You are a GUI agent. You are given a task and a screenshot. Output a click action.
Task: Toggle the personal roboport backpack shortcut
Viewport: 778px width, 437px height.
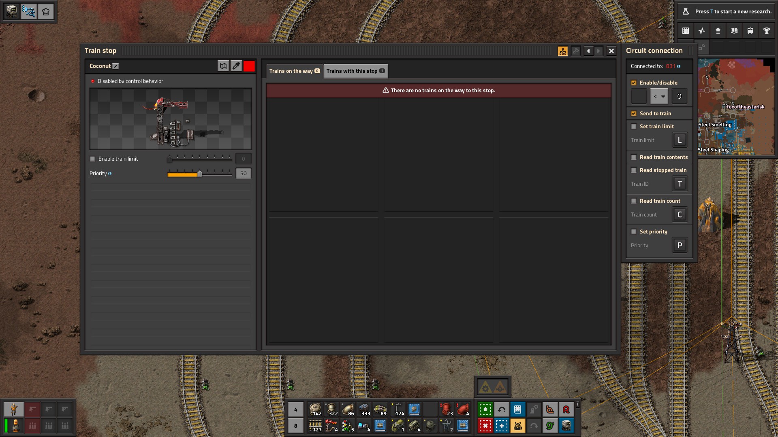coord(518,426)
